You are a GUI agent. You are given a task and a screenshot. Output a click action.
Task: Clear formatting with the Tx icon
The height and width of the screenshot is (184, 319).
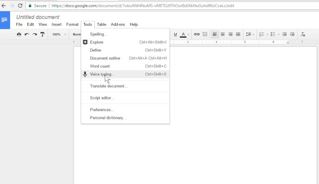click(x=303, y=34)
